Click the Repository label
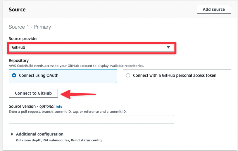 point(19,60)
